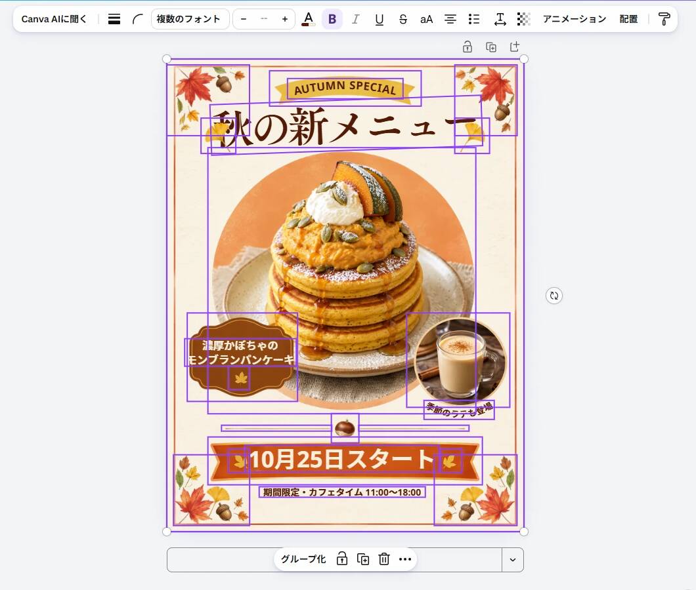696x590 pixels.
Task: Select the small maple leaf in brown badge
Action: click(x=240, y=378)
